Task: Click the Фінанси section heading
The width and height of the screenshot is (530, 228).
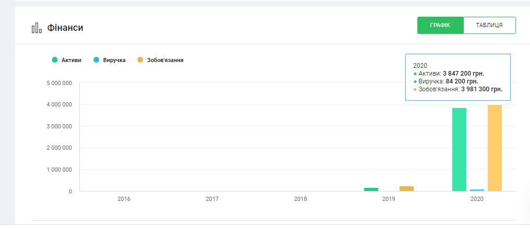Action: tap(65, 28)
